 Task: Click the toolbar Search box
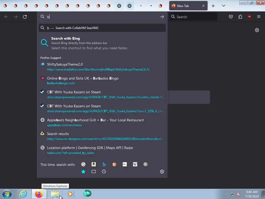point(193,17)
